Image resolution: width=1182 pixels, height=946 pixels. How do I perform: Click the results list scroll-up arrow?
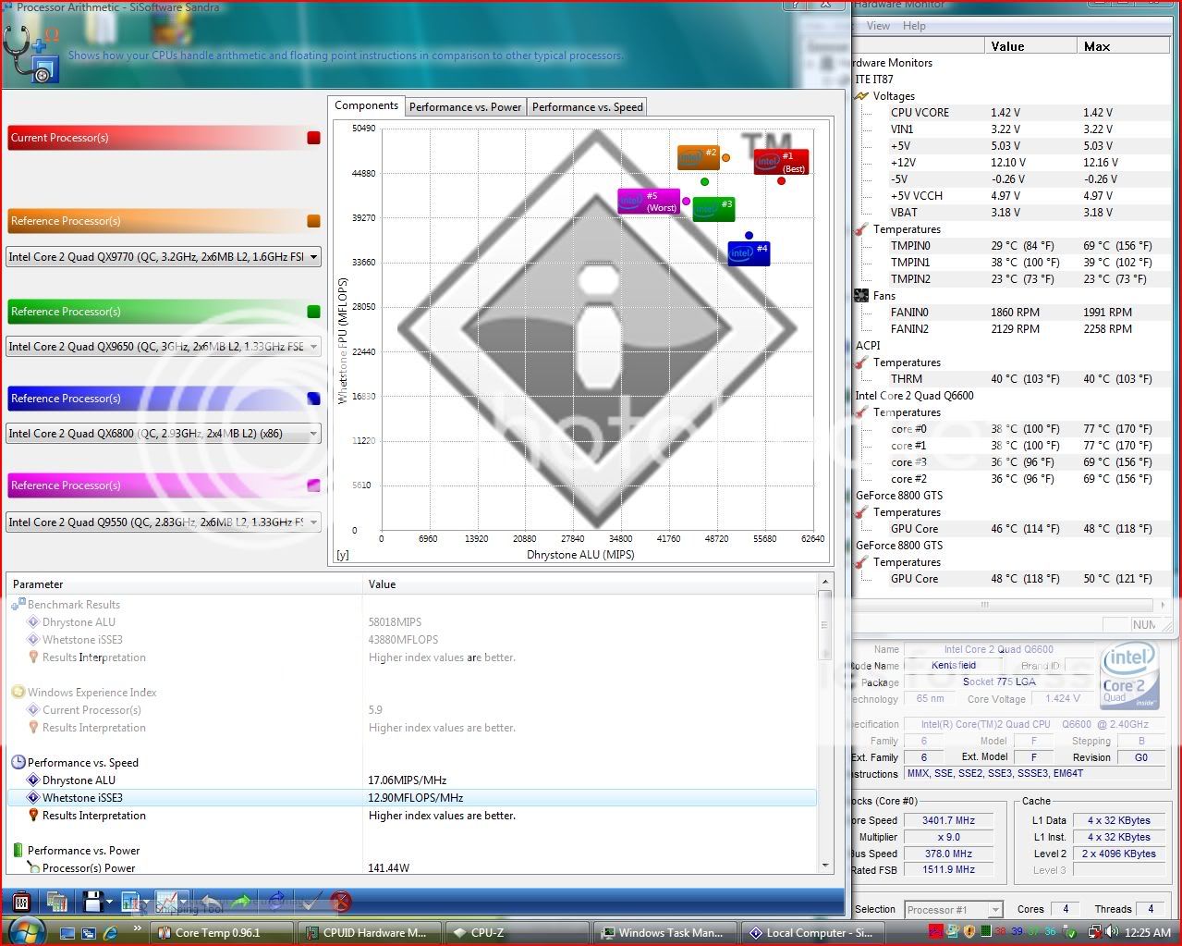click(x=825, y=582)
